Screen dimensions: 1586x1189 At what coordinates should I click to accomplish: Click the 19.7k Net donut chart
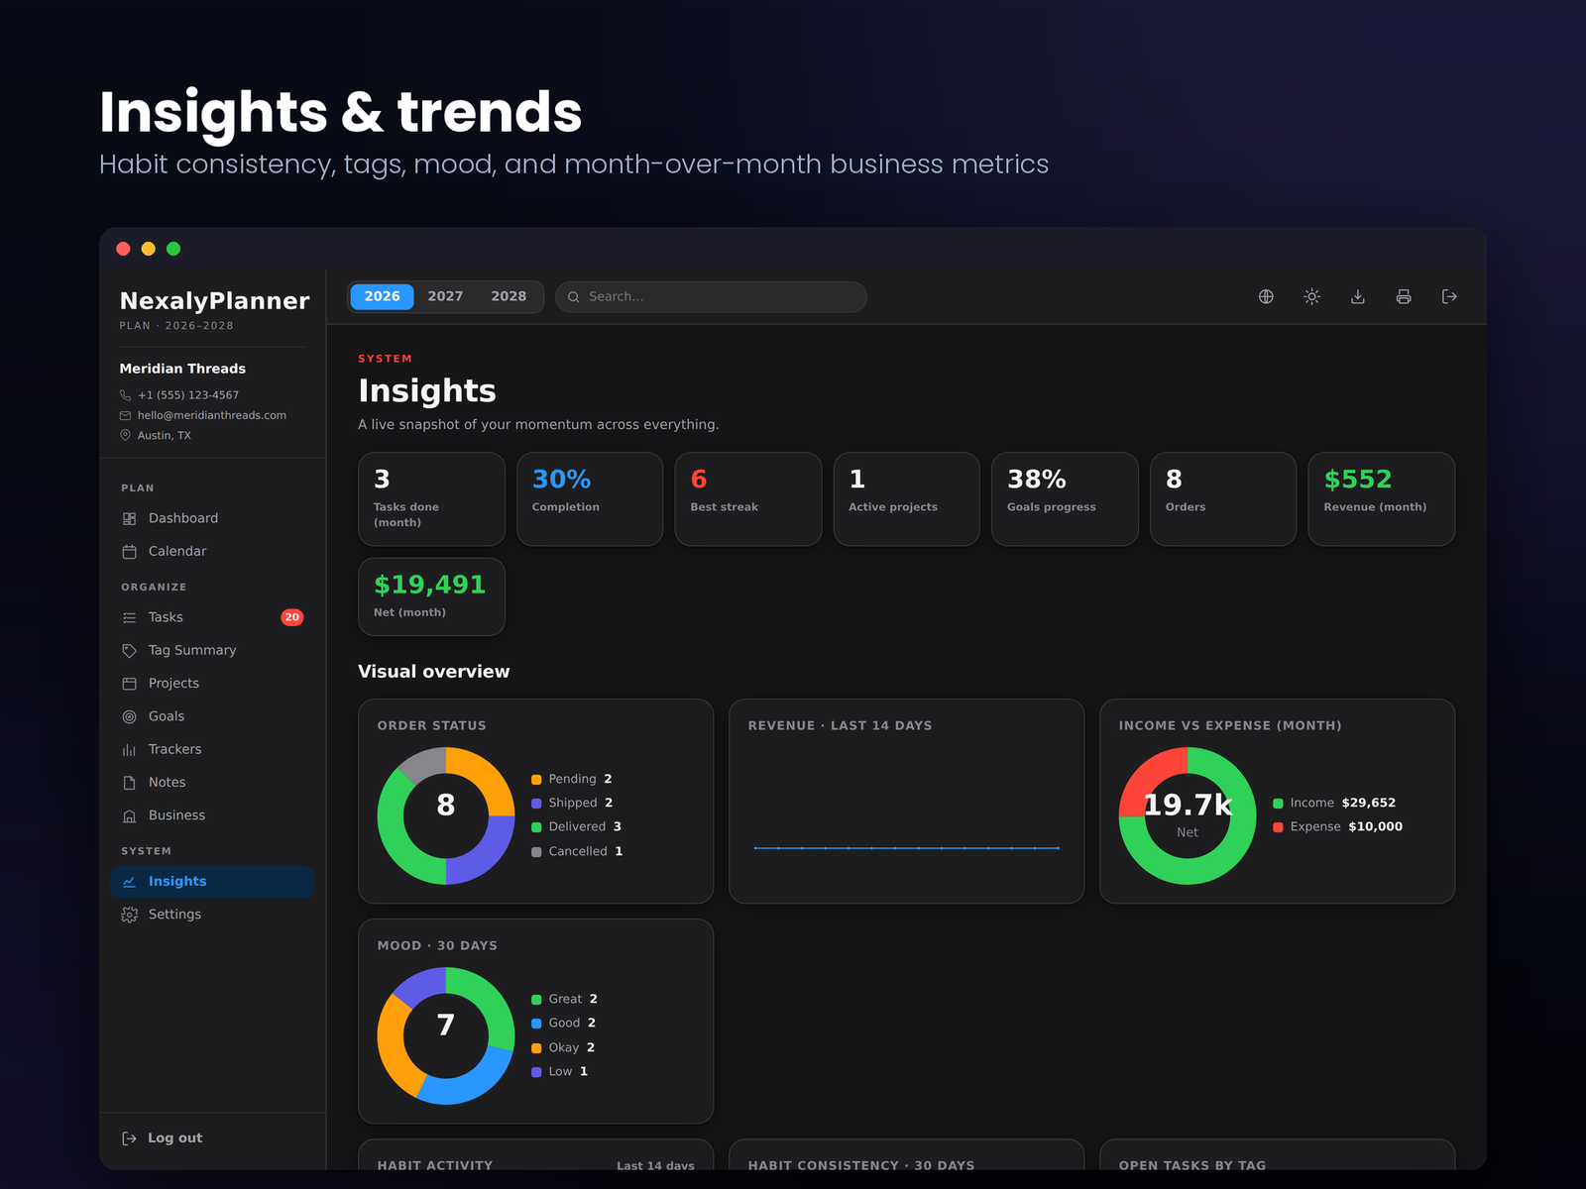click(1188, 815)
